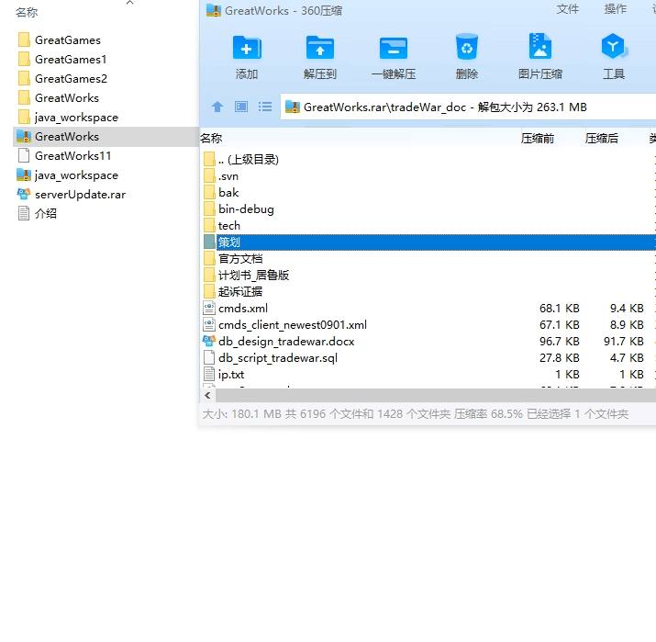This screenshot has height=642, width=656.
Task: Open the 操作 menu
Action: pyautogui.click(x=615, y=9)
